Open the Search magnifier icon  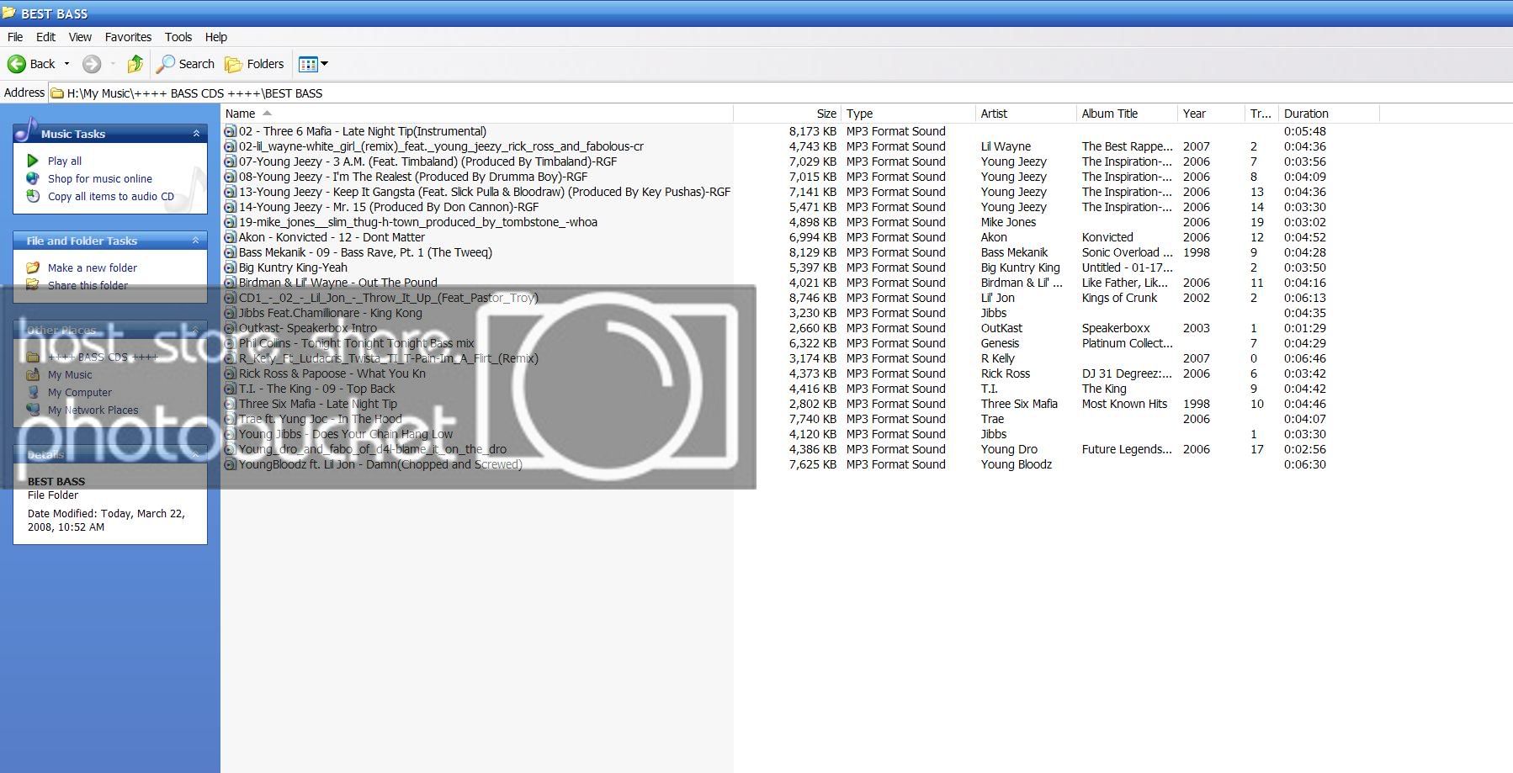click(x=166, y=64)
